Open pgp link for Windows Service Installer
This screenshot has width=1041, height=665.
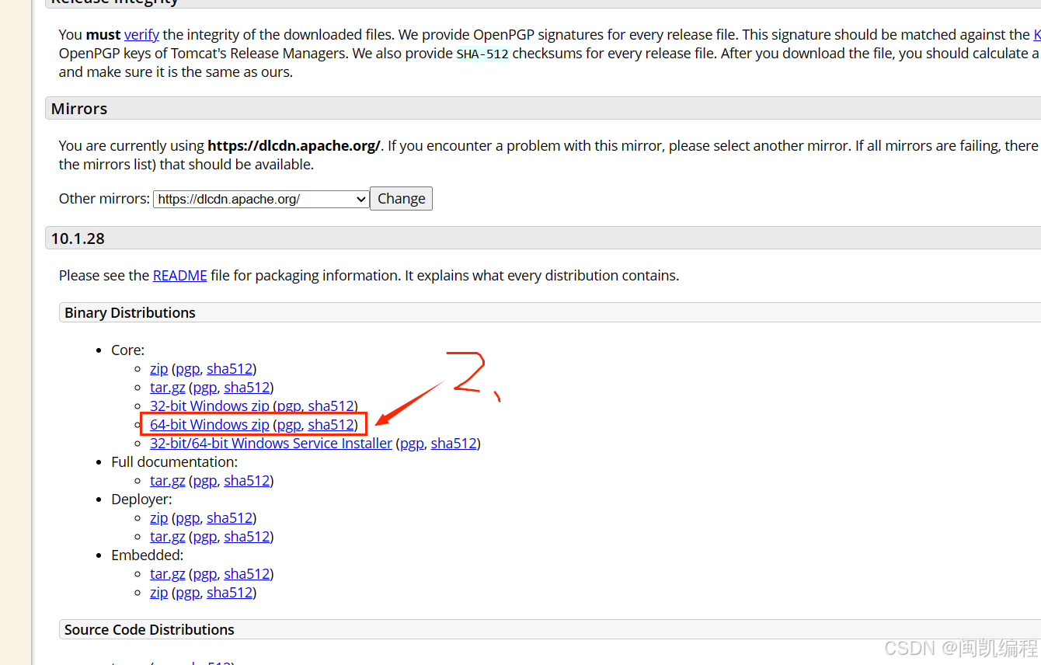point(412,443)
